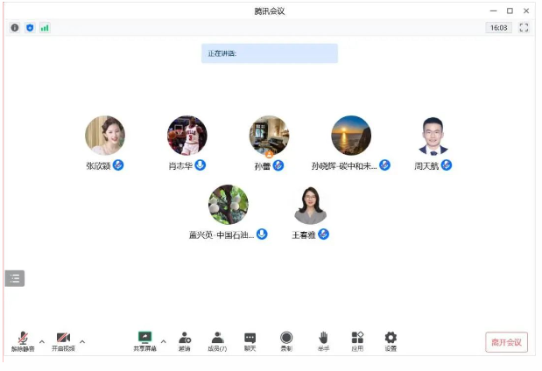This screenshot has height=371, width=542.
Task: Check the green network signal icon
Action: [x=45, y=28]
